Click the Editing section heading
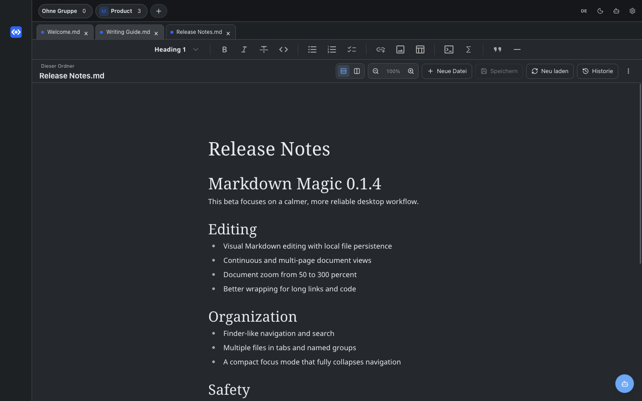Viewport: 642px width, 401px height. click(x=232, y=229)
